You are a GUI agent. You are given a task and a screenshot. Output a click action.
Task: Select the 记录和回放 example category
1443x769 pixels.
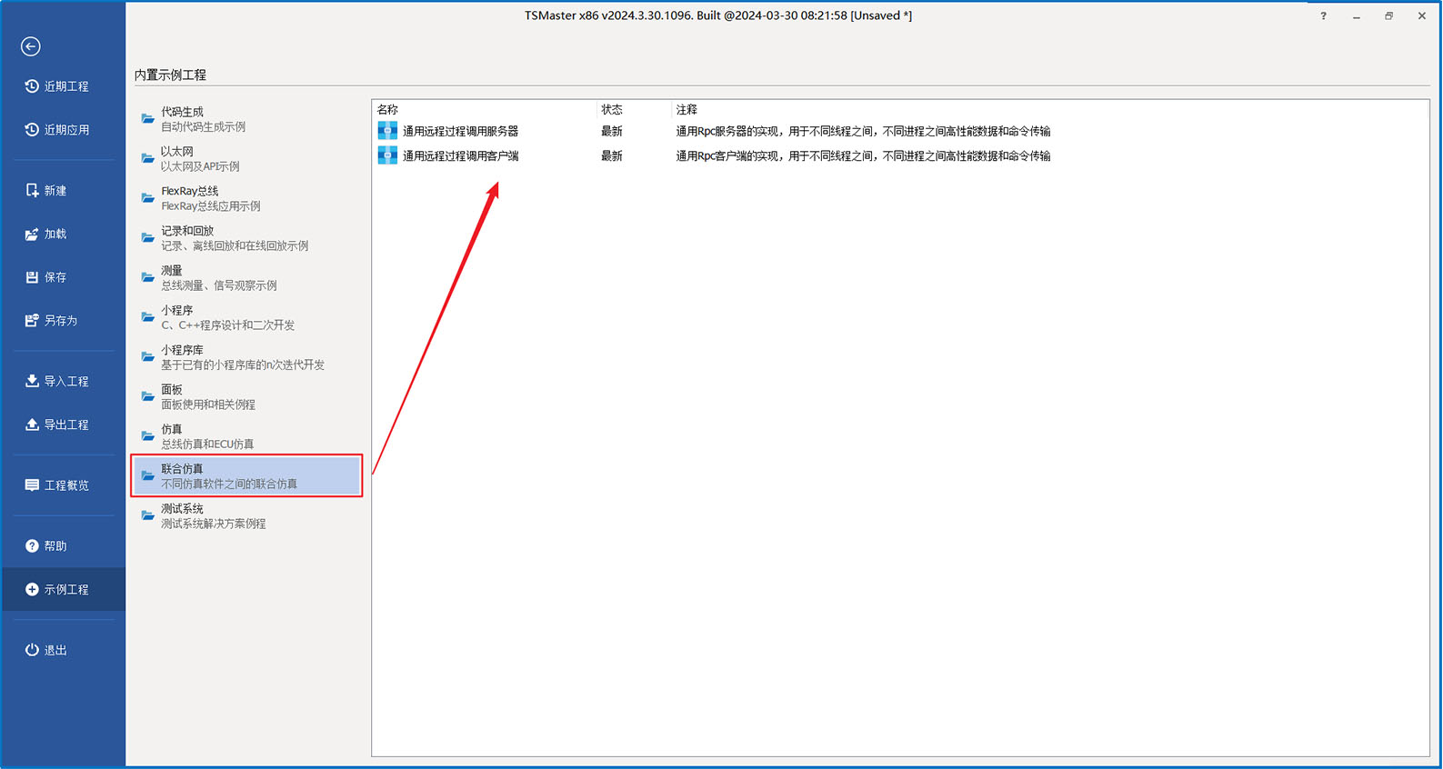coord(247,238)
